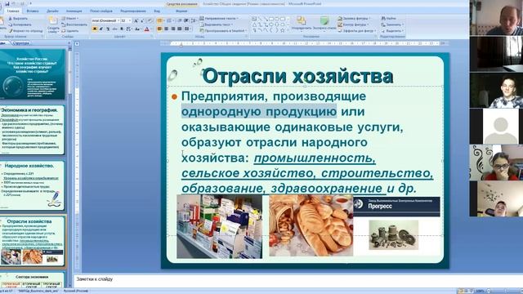Image resolution: width=523 pixels, height=294 pixels.
Task: Open the Вставка ribbon tab
Action: [33, 11]
